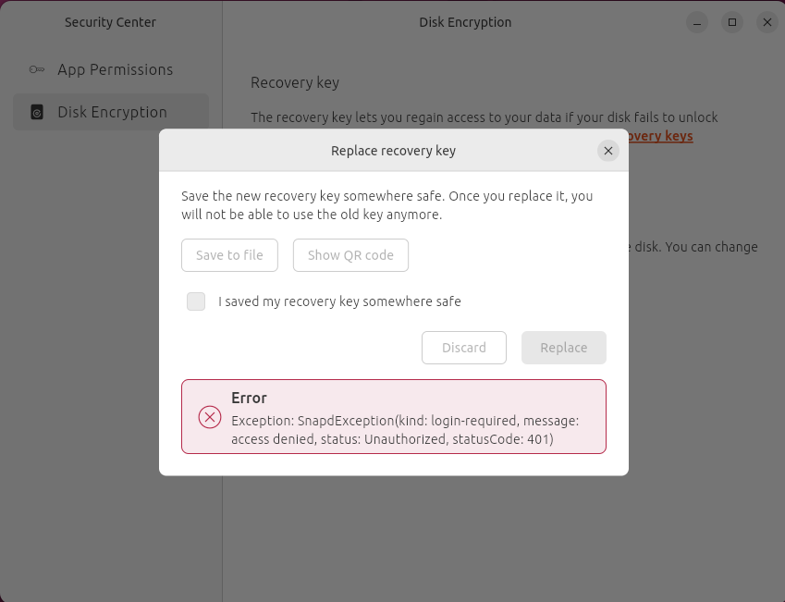Screen dimensions: 785x602
Task: Click the Replace button
Action: (x=564, y=348)
